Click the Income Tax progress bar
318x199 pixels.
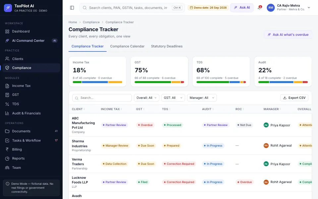(97, 82)
